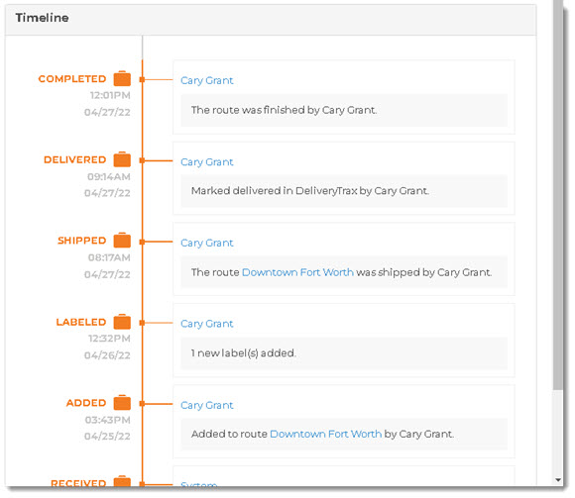Open Cary Grant link in the Added entry

click(x=207, y=405)
